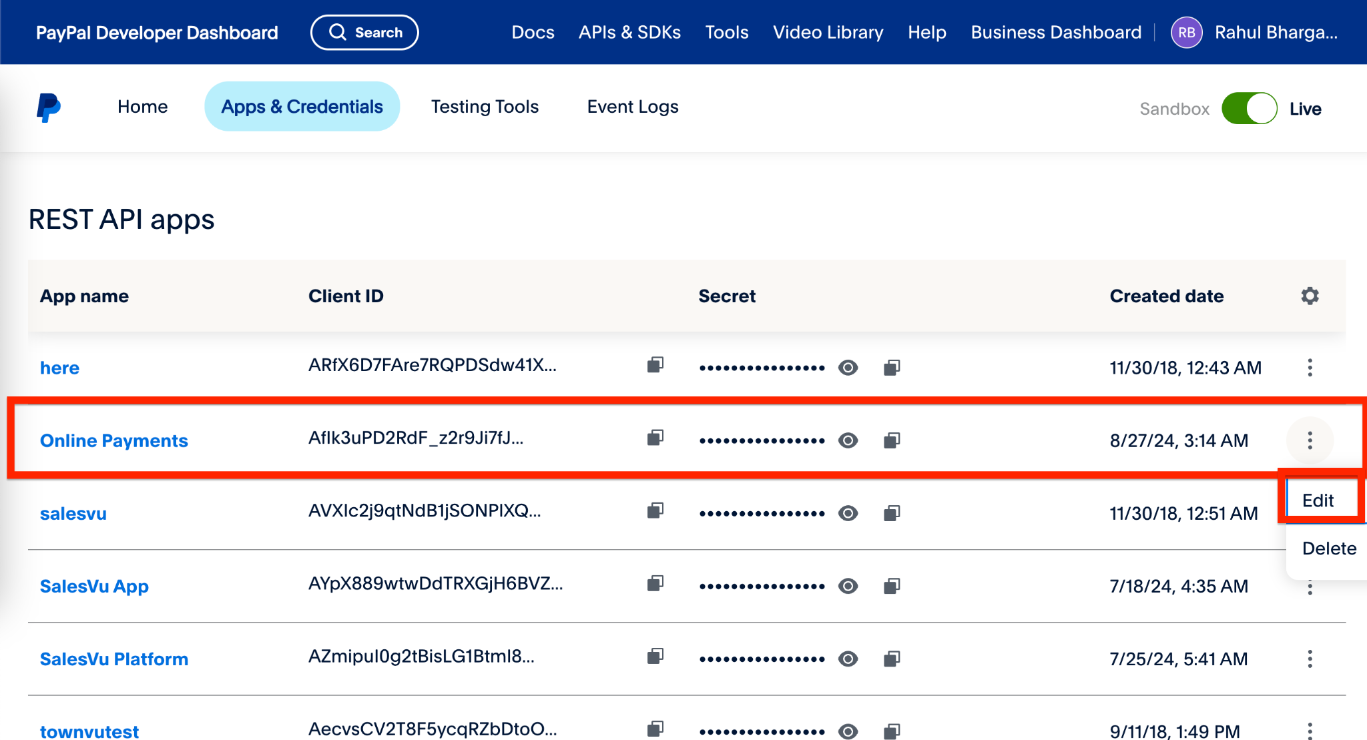The width and height of the screenshot is (1367, 740).
Task: Click the Secret column header
Action: 727,296
